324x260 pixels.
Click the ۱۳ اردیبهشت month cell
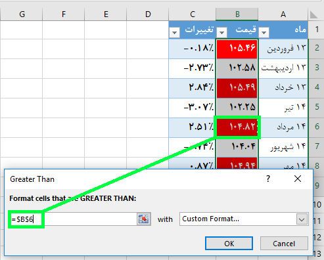pos(283,68)
